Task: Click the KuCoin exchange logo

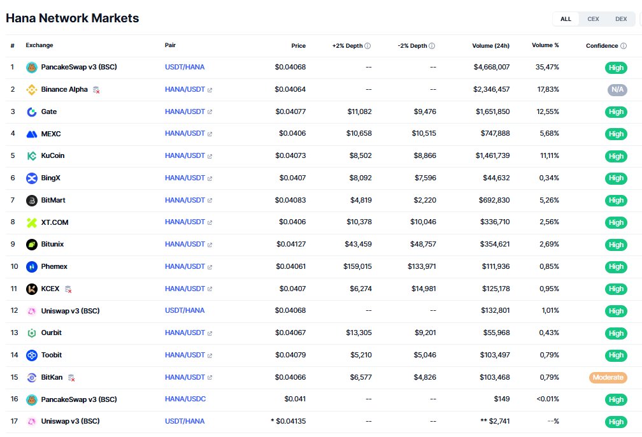Action: coord(32,156)
